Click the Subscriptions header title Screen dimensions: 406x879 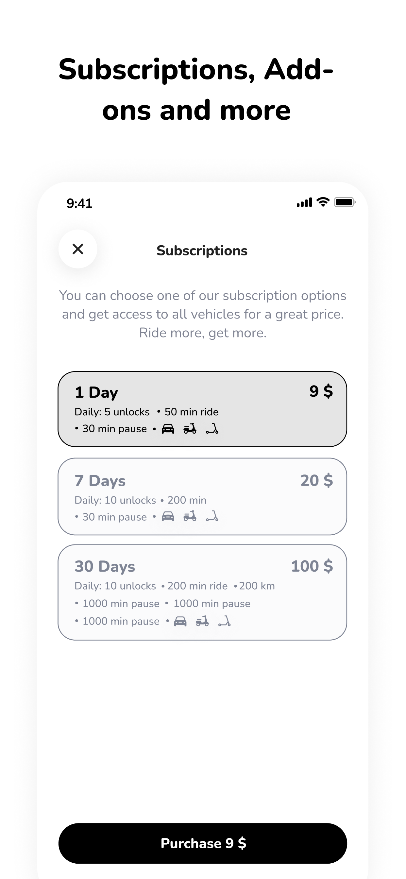202,251
